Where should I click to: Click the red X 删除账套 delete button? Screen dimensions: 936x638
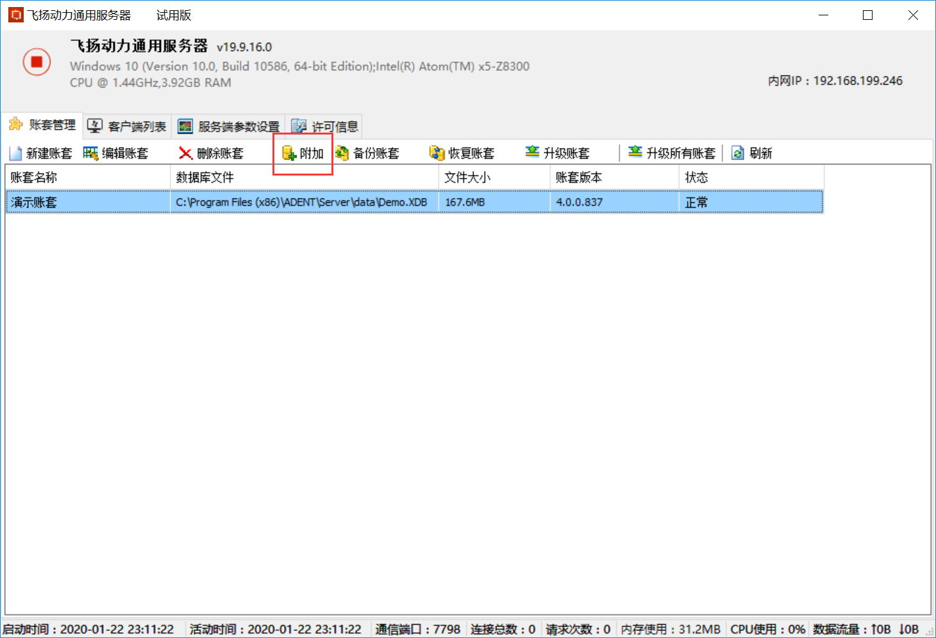[x=211, y=153]
